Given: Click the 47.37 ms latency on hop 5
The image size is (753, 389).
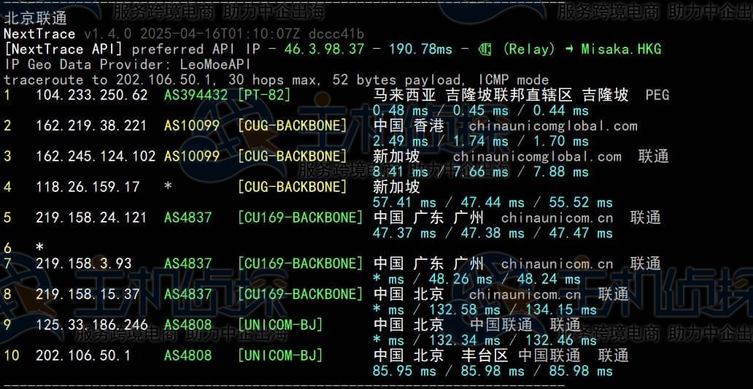Looking at the screenshot, I should tap(404, 234).
